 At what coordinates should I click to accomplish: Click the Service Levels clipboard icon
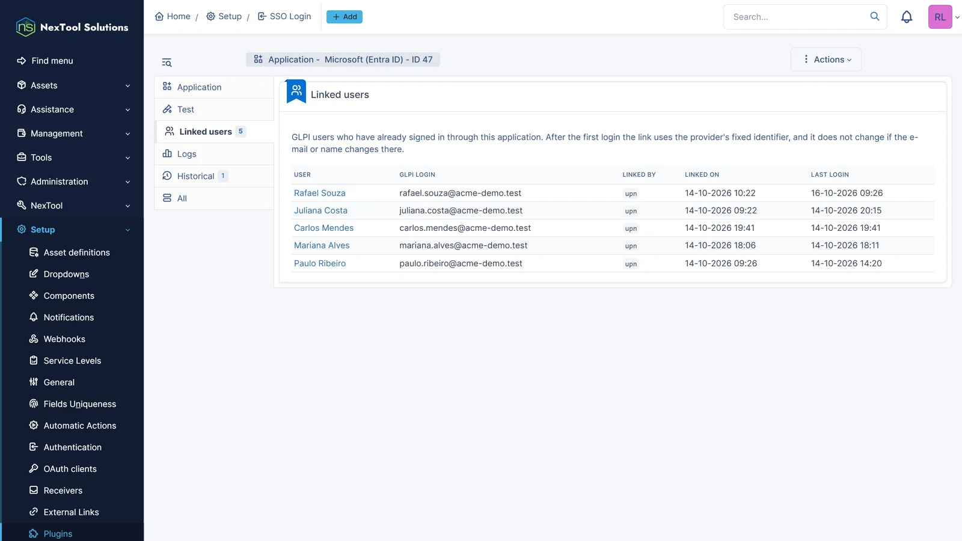point(34,361)
